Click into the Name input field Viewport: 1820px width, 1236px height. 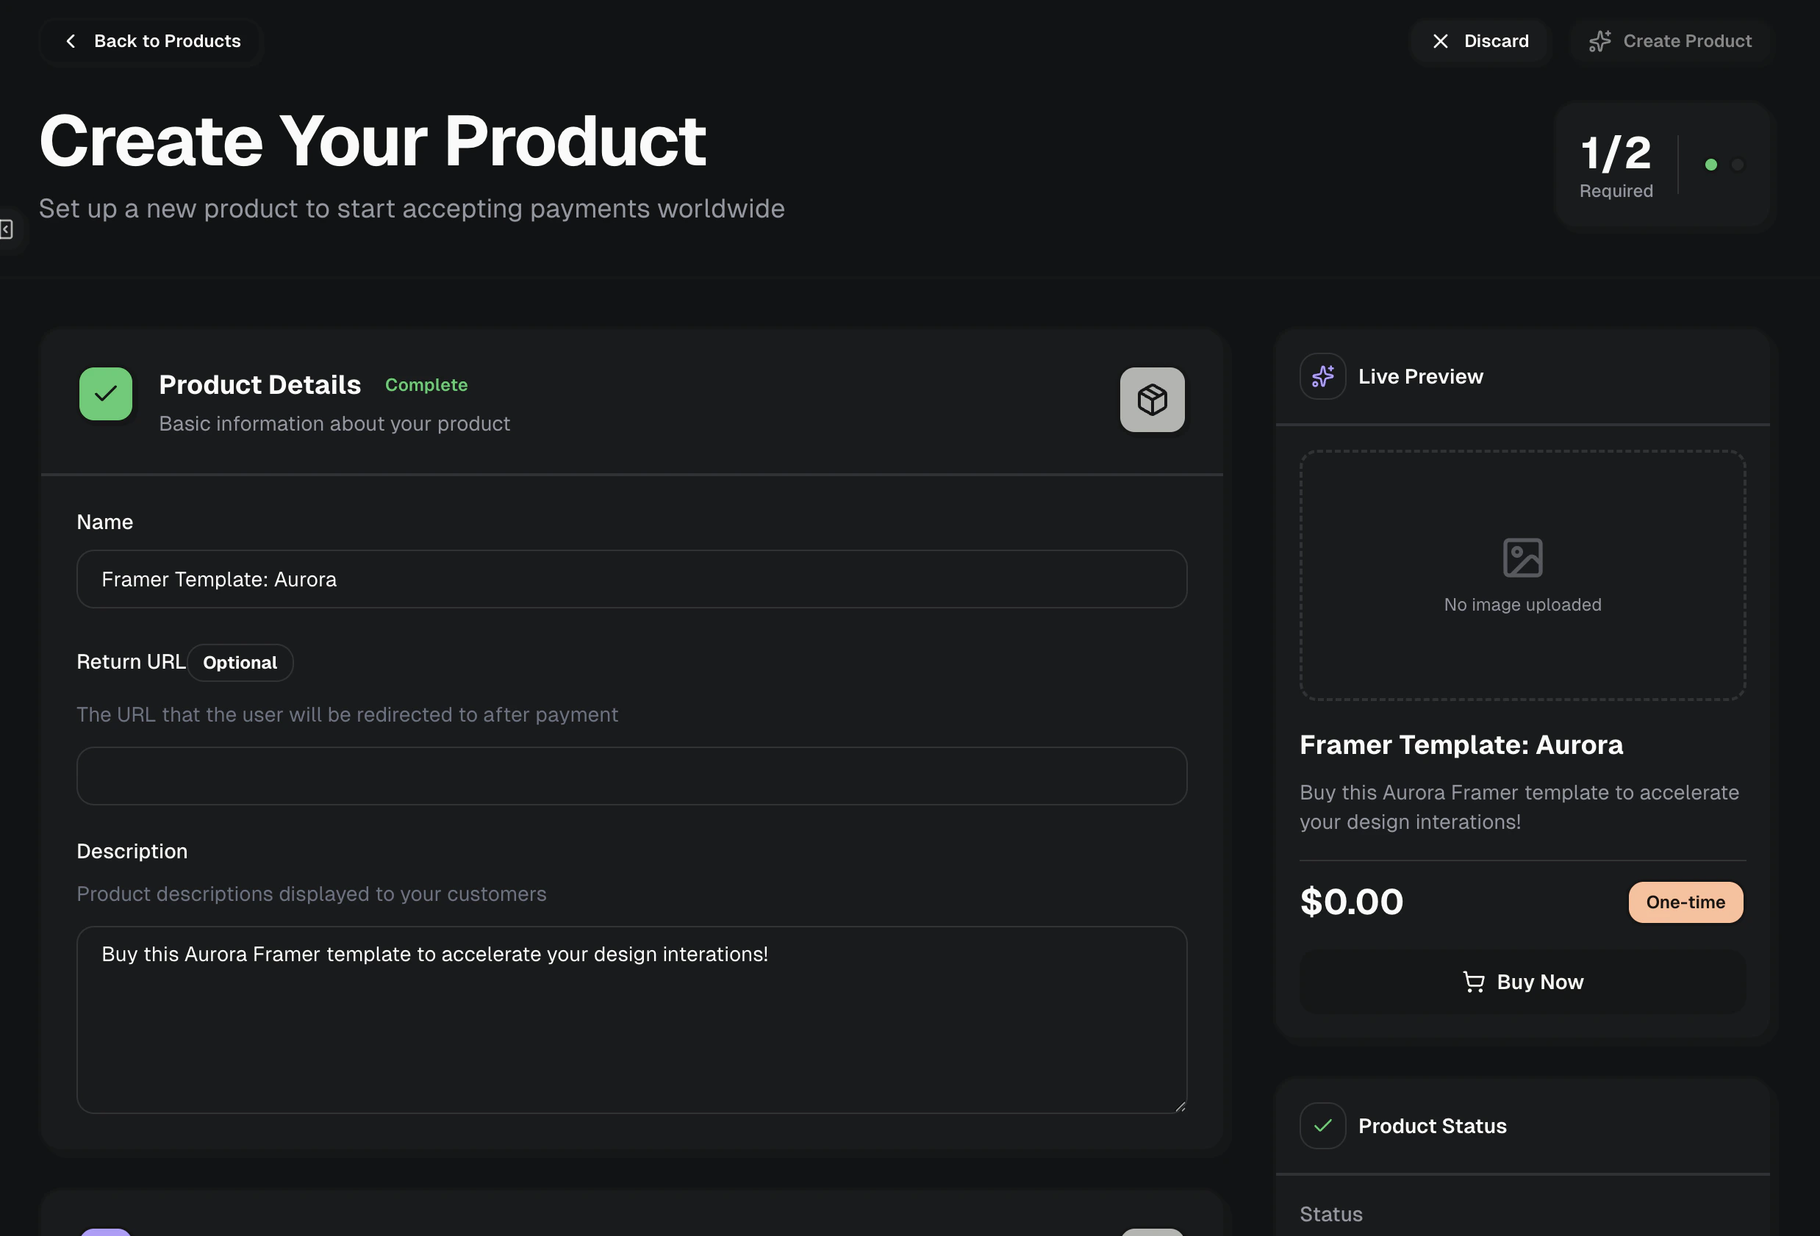tap(631, 579)
